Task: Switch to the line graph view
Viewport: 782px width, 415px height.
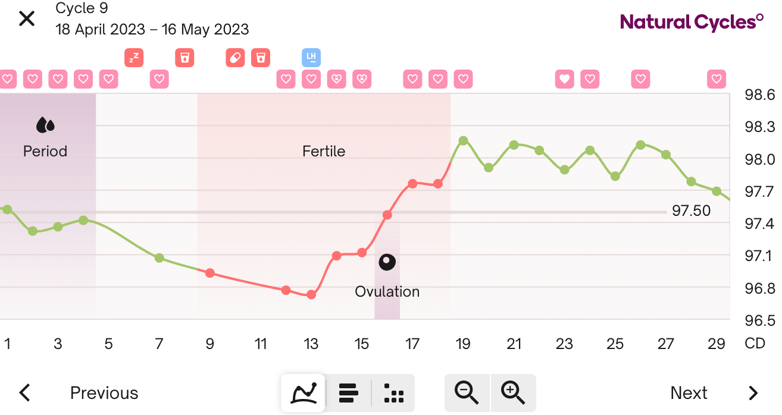Action: click(303, 393)
